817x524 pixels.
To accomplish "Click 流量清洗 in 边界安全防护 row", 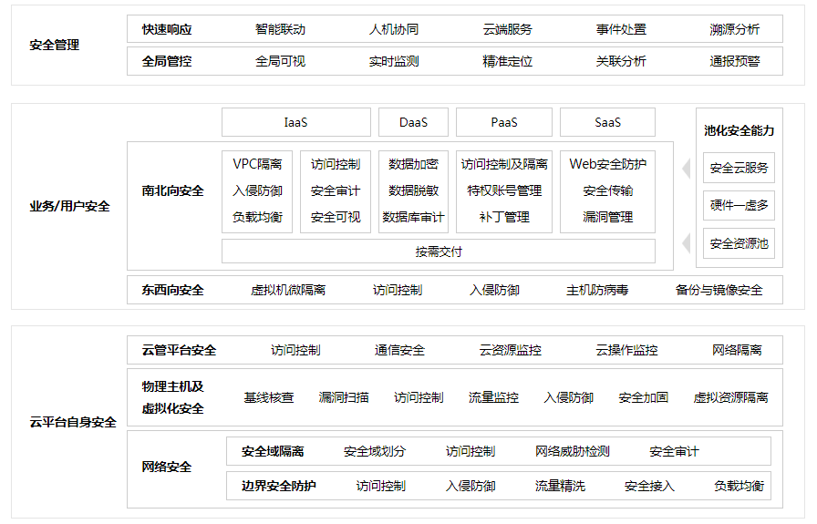I will pyautogui.click(x=560, y=486).
